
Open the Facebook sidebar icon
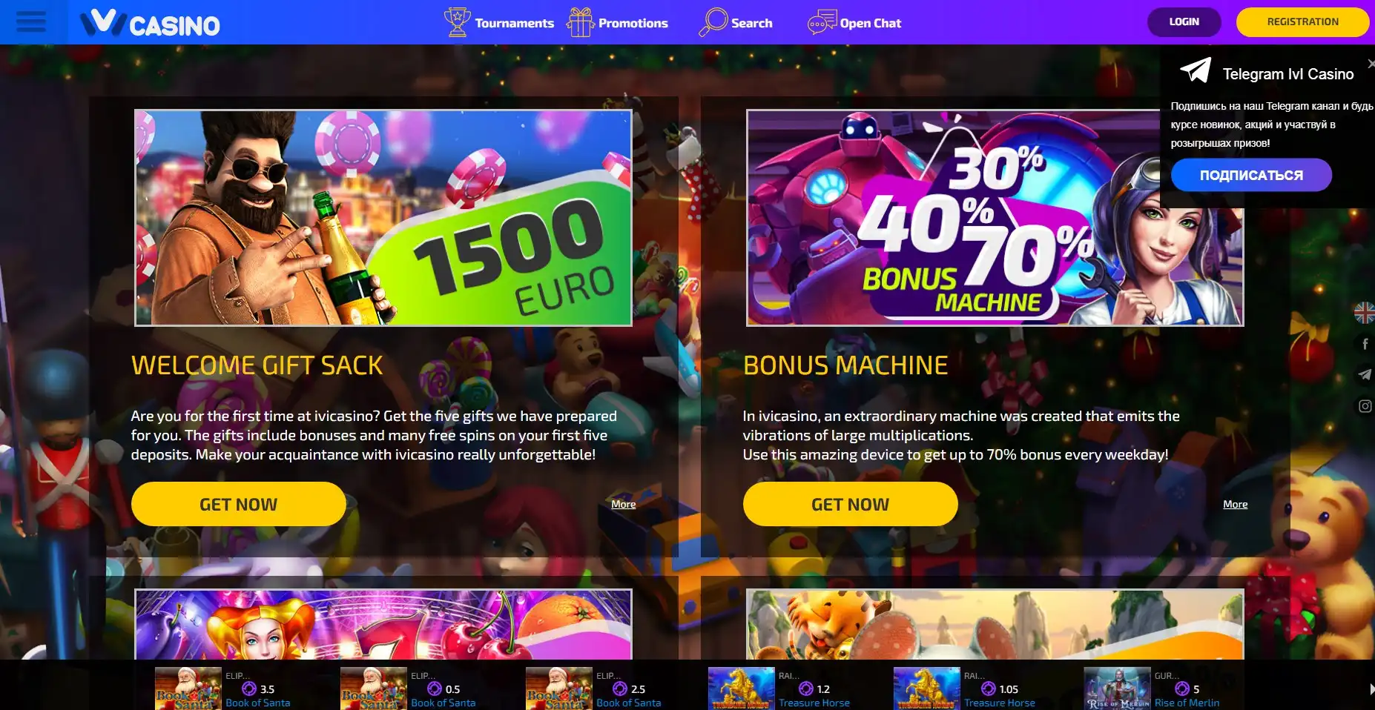coord(1365,344)
